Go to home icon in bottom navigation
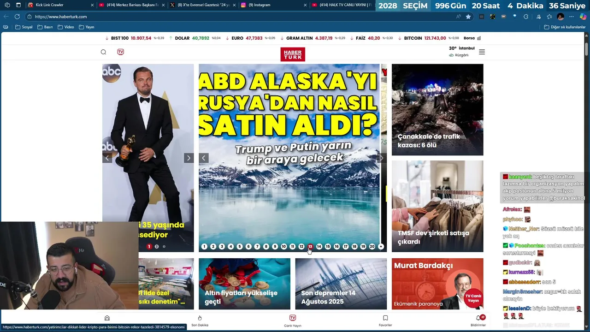The height and width of the screenshot is (332, 590). click(x=107, y=318)
